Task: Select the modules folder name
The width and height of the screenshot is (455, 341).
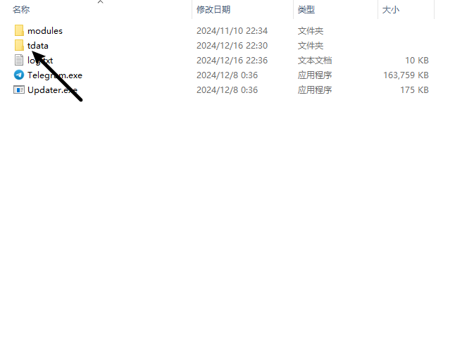Action: point(45,31)
